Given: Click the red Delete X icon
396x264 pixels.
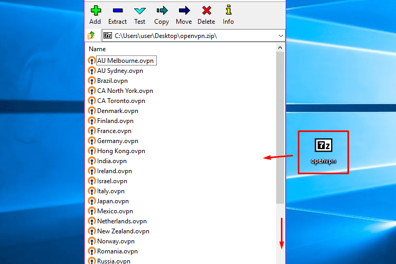Looking at the screenshot, I should 206,11.
